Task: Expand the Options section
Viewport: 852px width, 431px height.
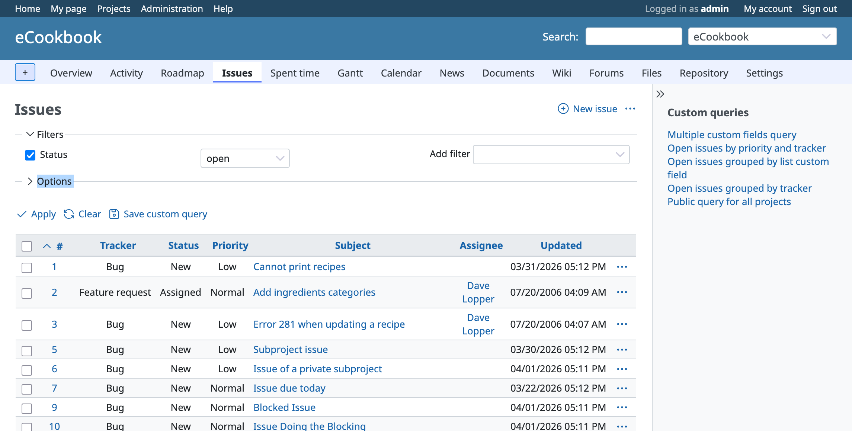Action: coord(54,181)
